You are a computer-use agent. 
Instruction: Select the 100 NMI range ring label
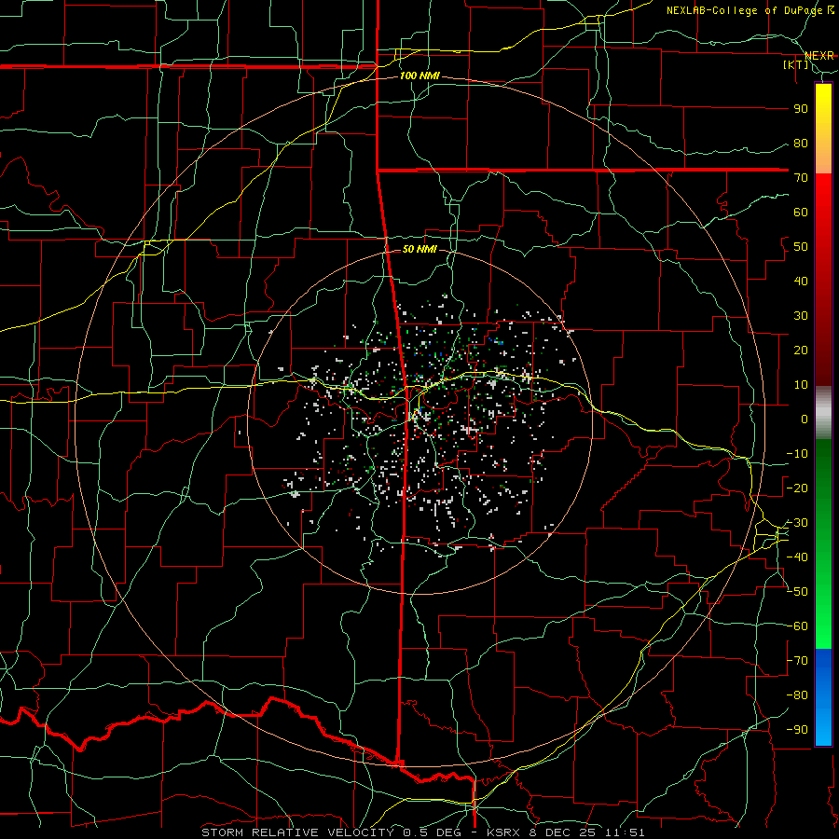tap(419, 76)
